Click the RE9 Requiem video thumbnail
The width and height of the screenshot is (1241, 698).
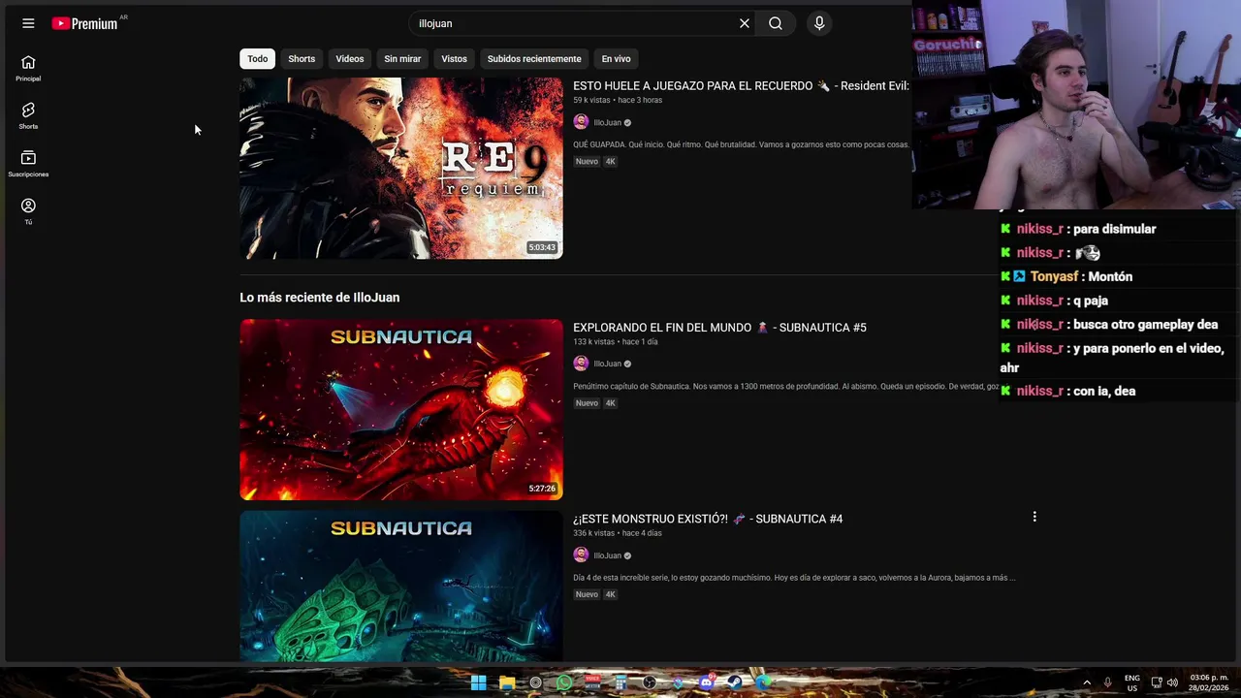pyautogui.click(x=400, y=168)
